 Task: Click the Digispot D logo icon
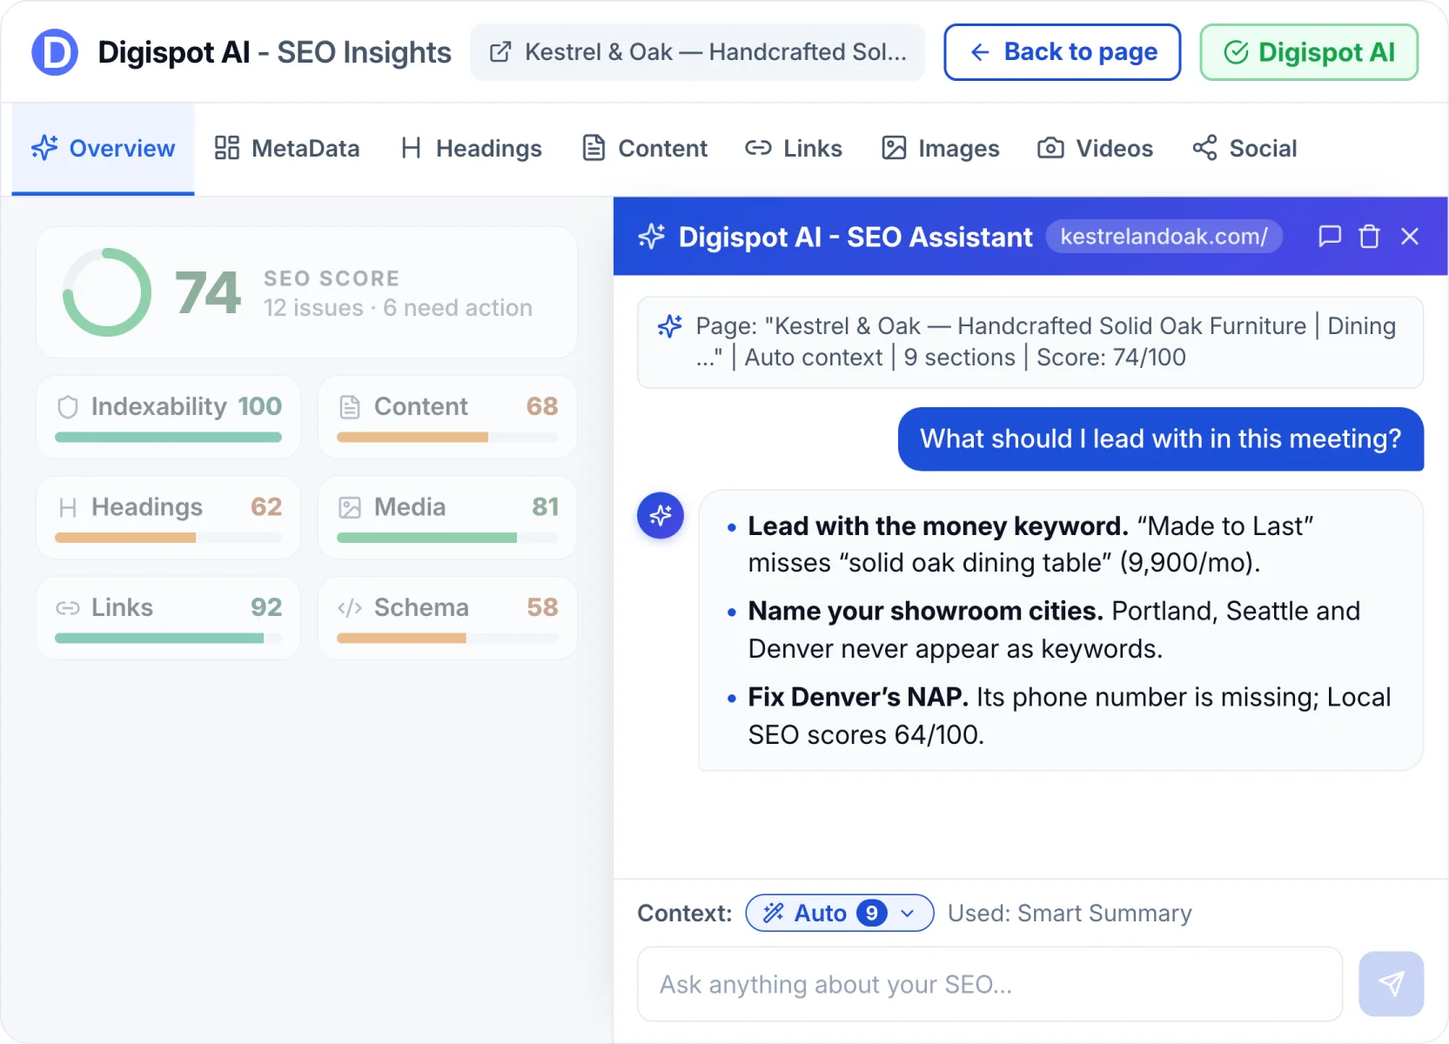55,52
